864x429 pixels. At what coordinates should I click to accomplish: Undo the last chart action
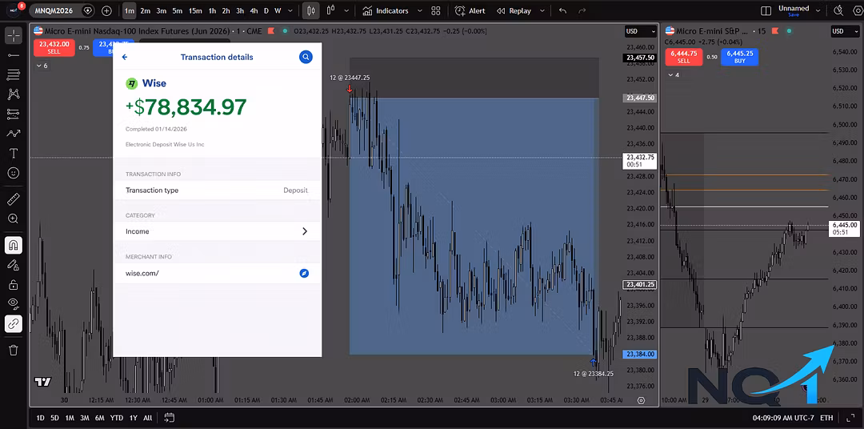click(562, 10)
